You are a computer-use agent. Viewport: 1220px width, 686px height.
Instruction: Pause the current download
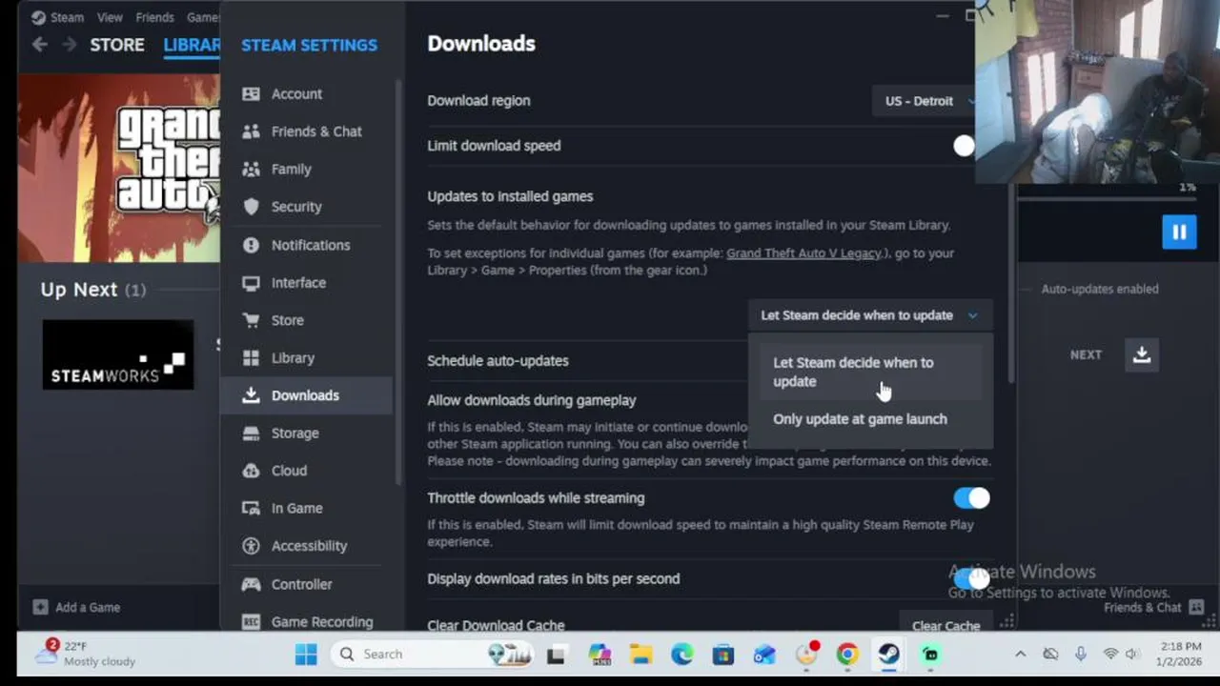point(1179,232)
